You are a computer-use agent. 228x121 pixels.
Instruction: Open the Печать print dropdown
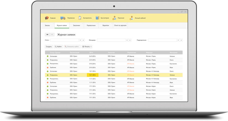pos(87,47)
